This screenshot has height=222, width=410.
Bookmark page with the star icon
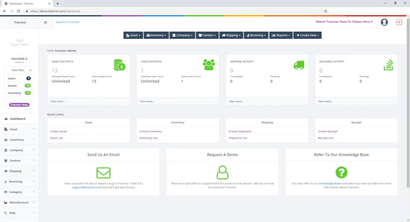(x=325, y=11)
